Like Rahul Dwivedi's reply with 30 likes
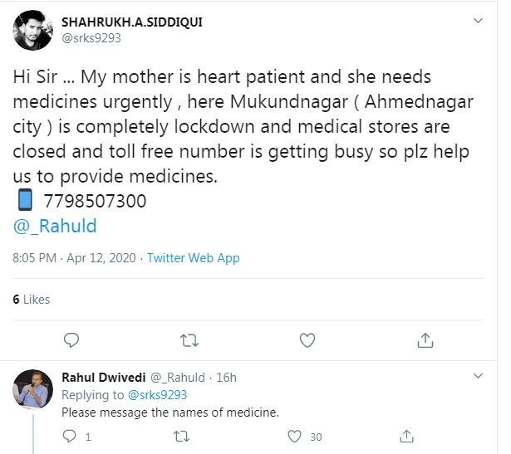The height and width of the screenshot is (454, 511). click(x=294, y=436)
